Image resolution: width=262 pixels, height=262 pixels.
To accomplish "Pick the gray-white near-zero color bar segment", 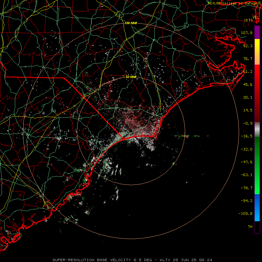I will click(x=257, y=130).
